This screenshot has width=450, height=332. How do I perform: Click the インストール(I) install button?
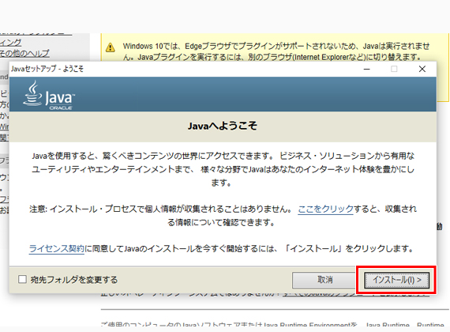pyautogui.click(x=396, y=280)
